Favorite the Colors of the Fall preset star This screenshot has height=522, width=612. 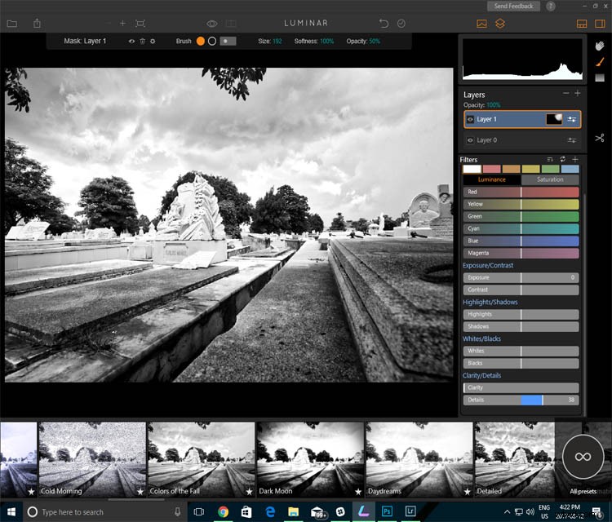pos(249,492)
